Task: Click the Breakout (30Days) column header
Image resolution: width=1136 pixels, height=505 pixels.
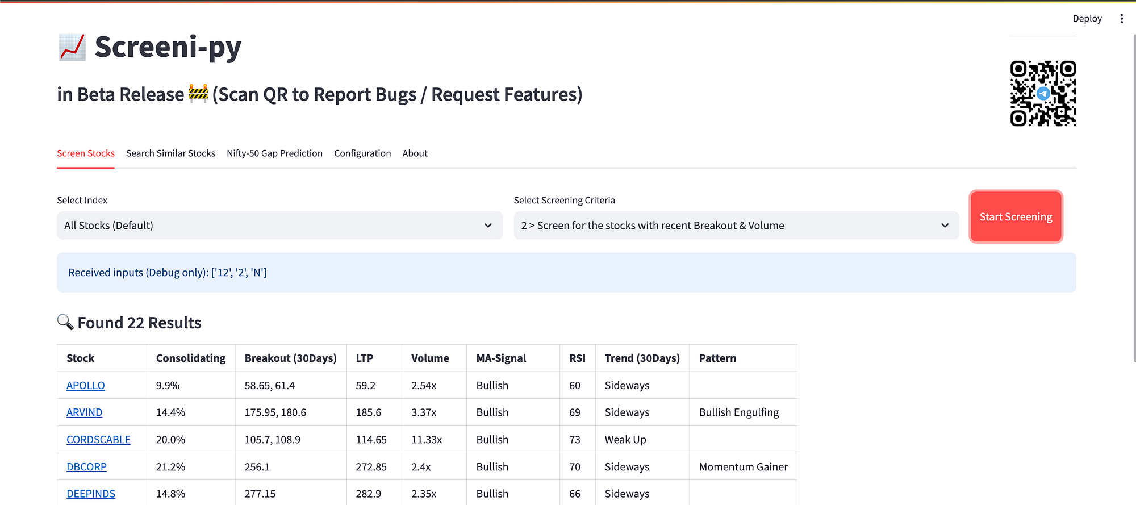Action: [x=291, y=358]
